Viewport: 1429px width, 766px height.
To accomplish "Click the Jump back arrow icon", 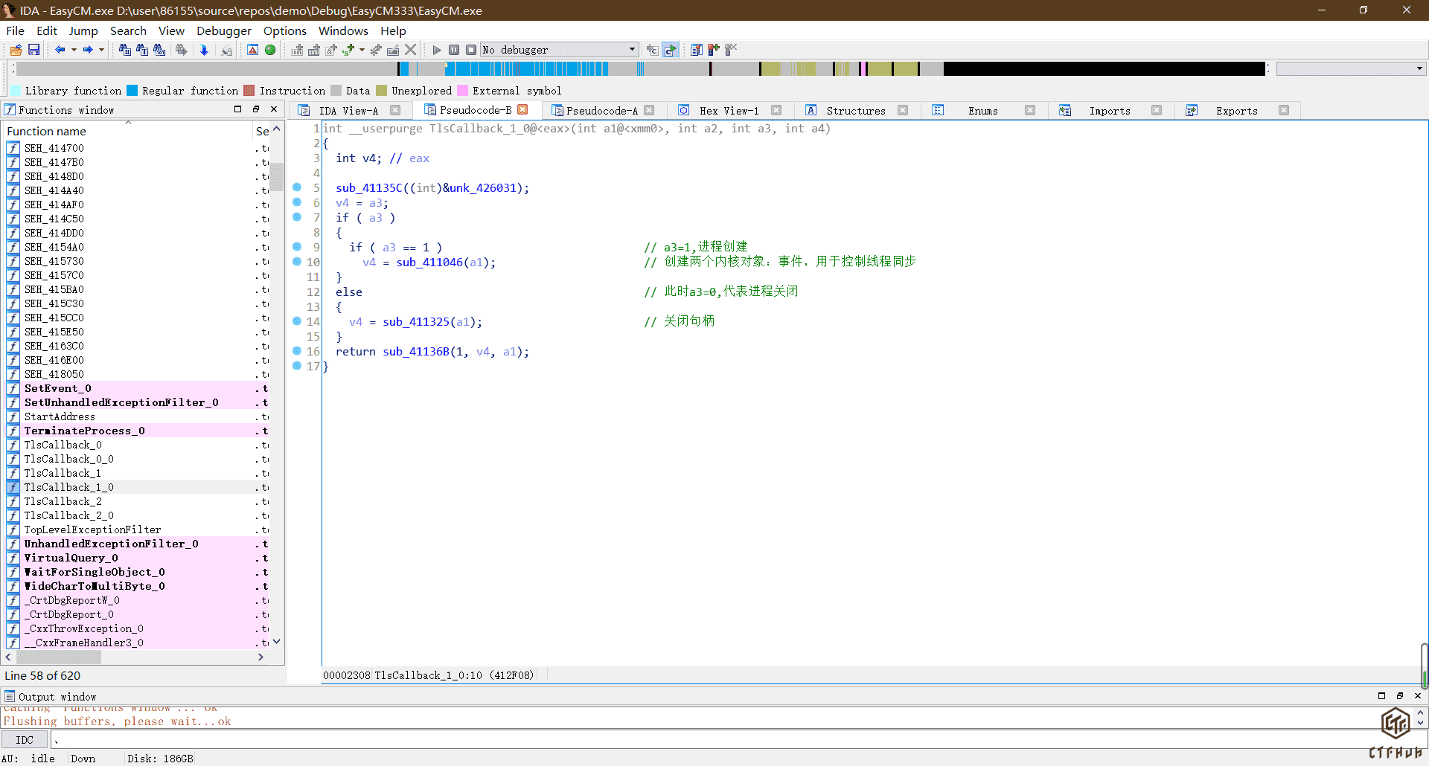I will pos(60,50).
